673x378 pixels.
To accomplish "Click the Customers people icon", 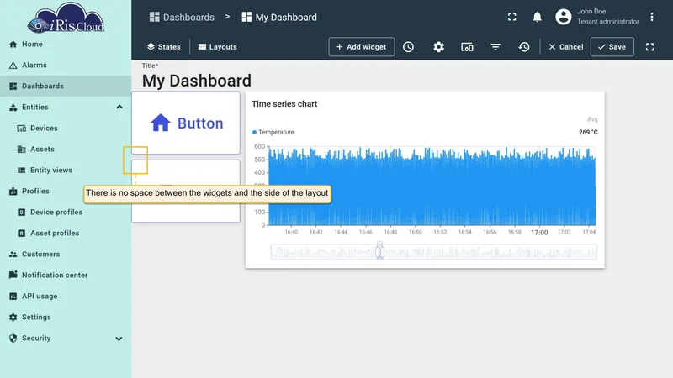I will tap(13, 255).
